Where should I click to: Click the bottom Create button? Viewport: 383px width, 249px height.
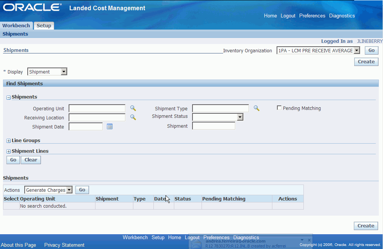pos(366,226)
